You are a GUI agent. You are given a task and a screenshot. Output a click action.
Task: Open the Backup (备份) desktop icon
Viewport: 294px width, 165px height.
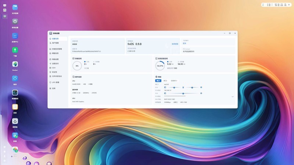tap(15, 78)
